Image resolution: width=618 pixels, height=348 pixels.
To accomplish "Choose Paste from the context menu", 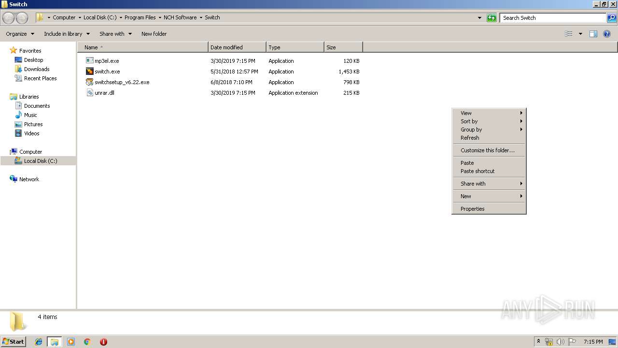I will click(x=489, y=163).
